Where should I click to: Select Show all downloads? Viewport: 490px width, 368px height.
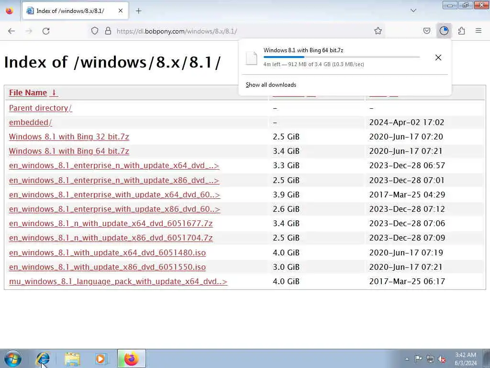click(271, 85)
